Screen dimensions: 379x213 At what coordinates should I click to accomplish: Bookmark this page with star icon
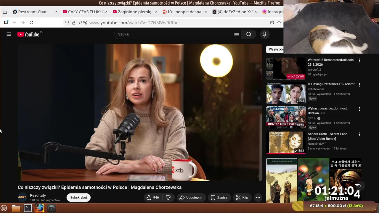coord(279,22)
